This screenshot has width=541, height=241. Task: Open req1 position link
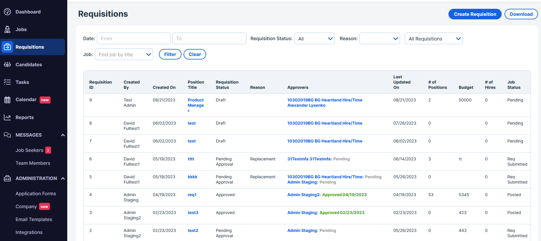(x=192, y=195)
